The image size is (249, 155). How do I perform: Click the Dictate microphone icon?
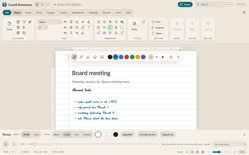[177, 24]
